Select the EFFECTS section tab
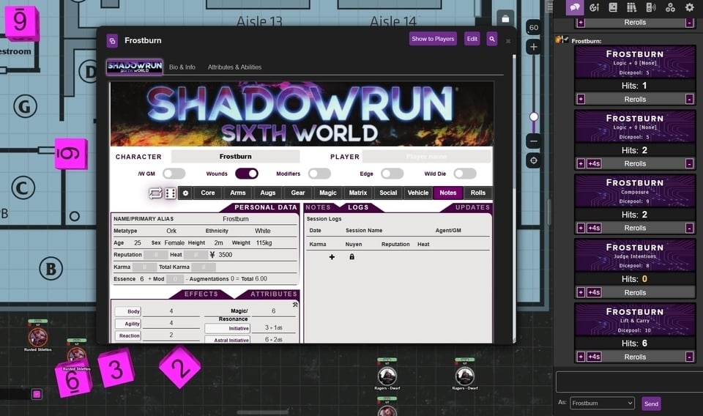This screenshot has width=703, height=416. [201, 294]
